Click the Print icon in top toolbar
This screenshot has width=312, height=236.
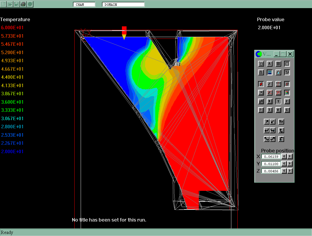coord(23,4)
